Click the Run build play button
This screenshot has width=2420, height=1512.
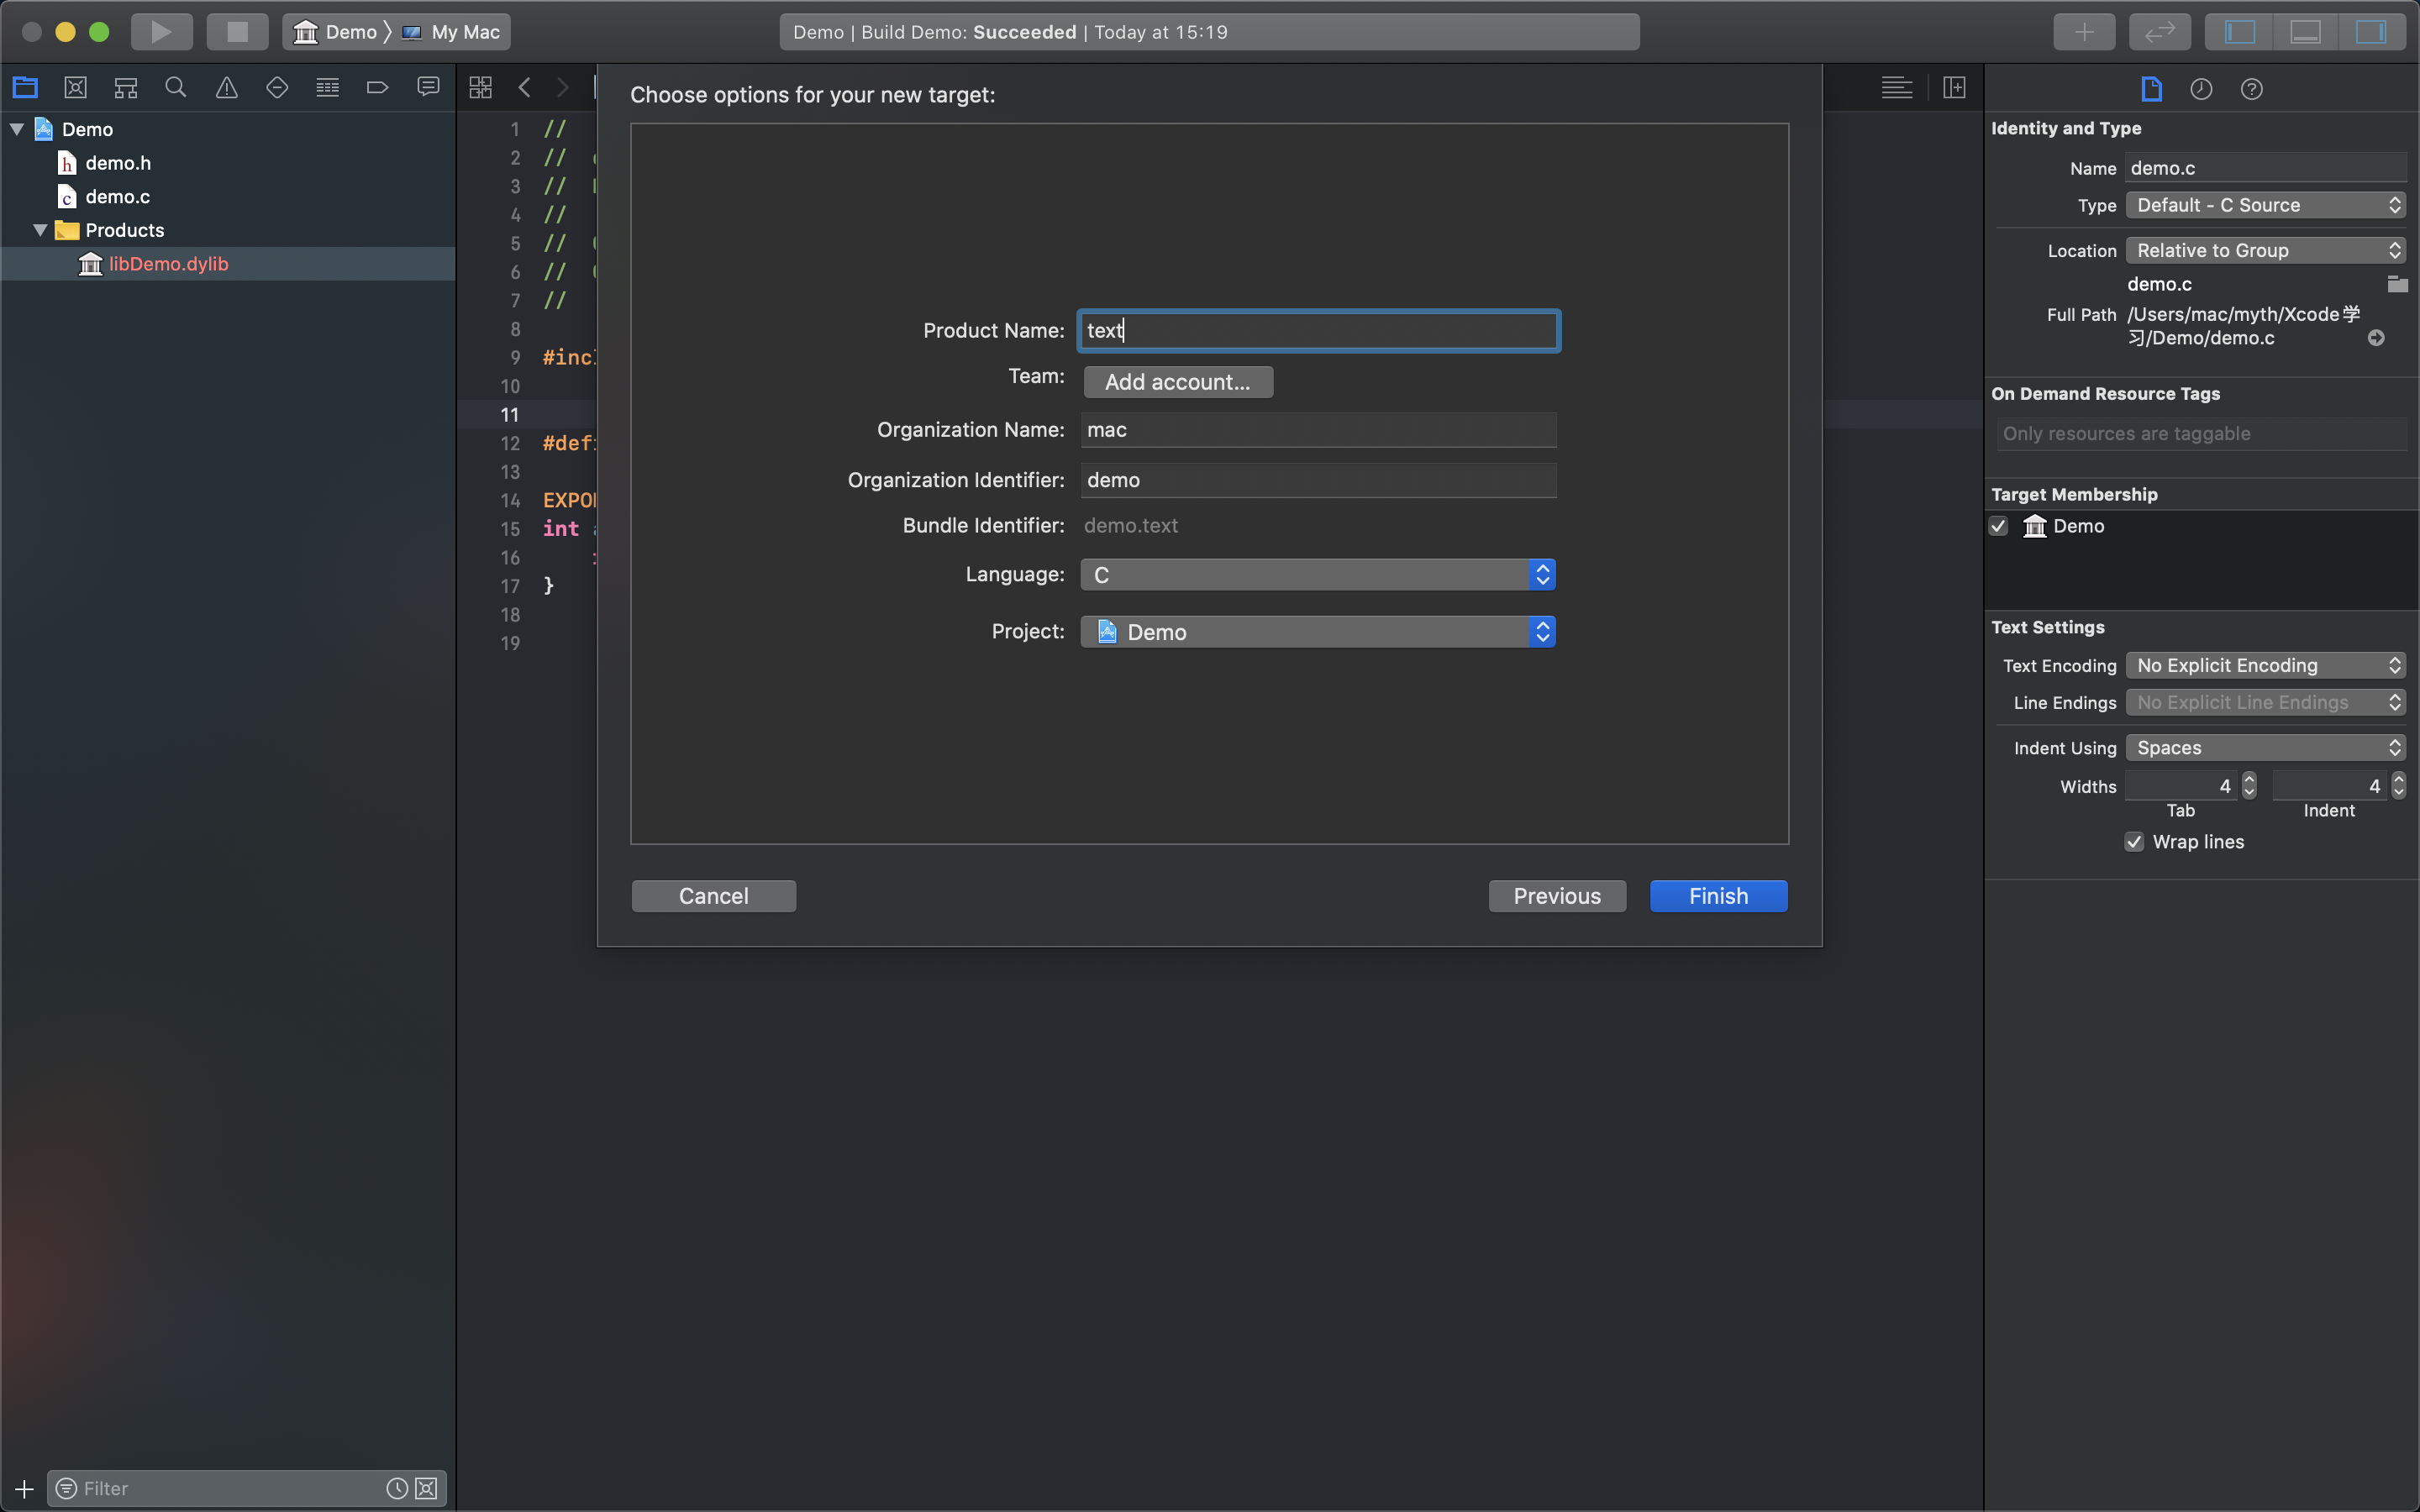(160, 32)
